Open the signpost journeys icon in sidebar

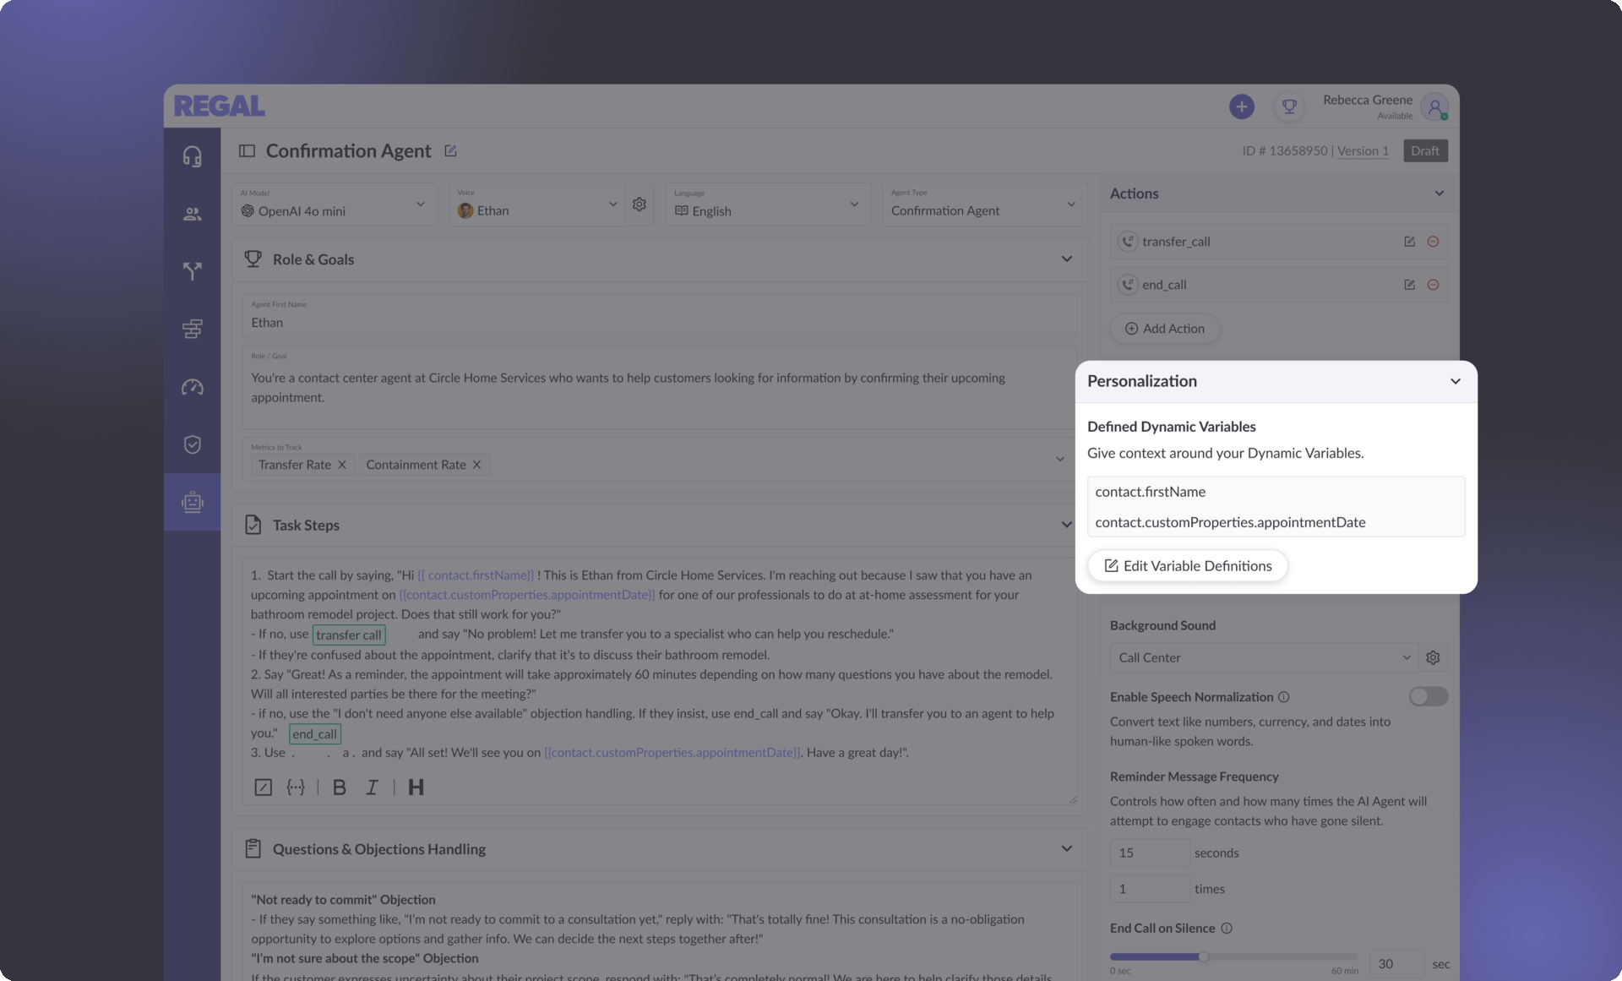[x=193, y=329]
